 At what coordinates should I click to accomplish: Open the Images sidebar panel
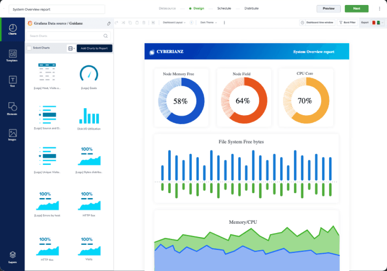(x=12, y=135)
